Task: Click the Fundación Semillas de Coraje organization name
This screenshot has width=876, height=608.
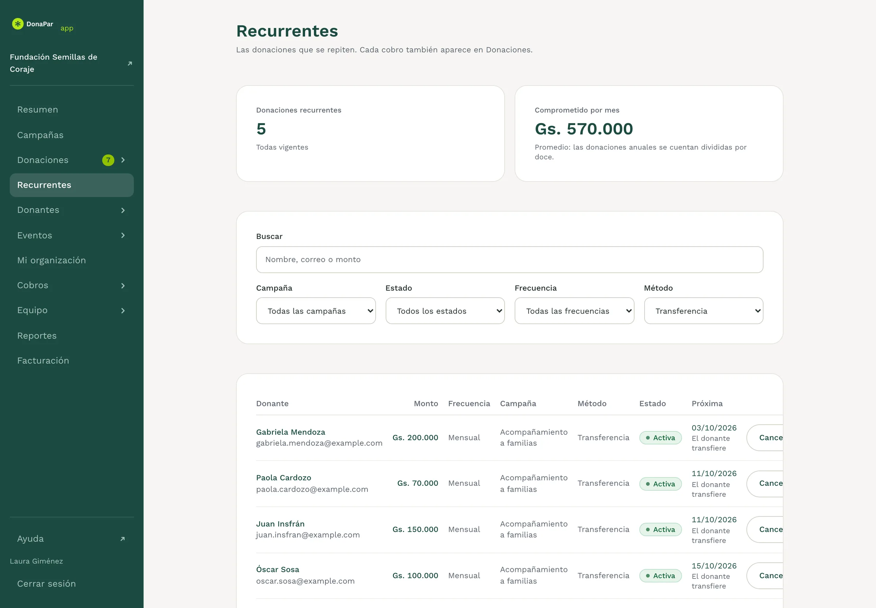Action: click(x=53, y=63)
